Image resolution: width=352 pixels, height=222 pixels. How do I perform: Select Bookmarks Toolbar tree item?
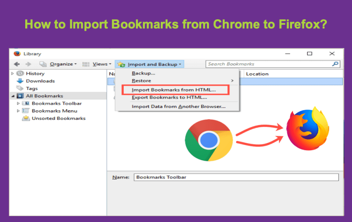[x=56, y=103]
